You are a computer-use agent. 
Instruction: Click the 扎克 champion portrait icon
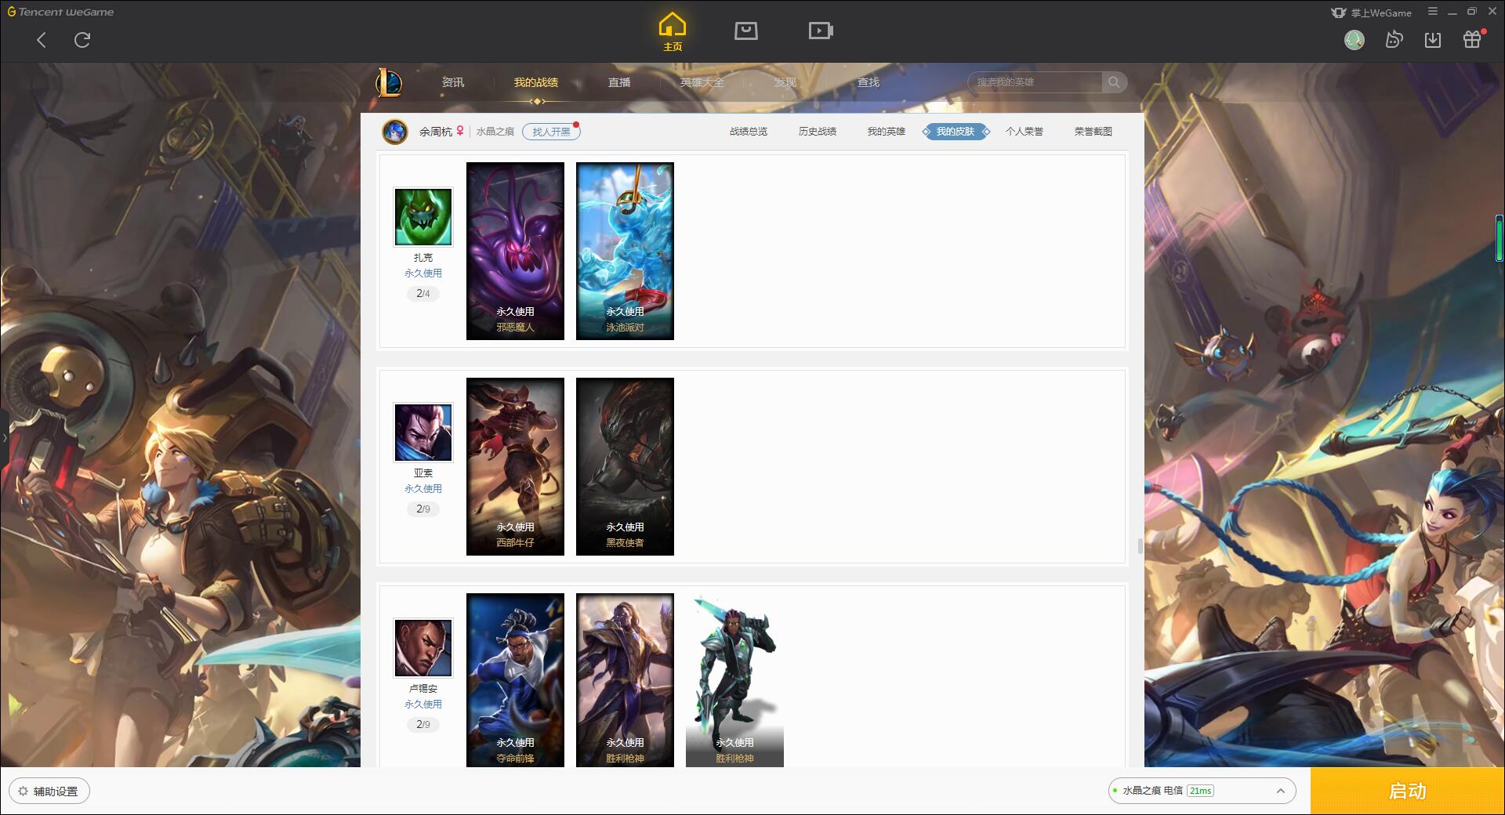[423, 217]
